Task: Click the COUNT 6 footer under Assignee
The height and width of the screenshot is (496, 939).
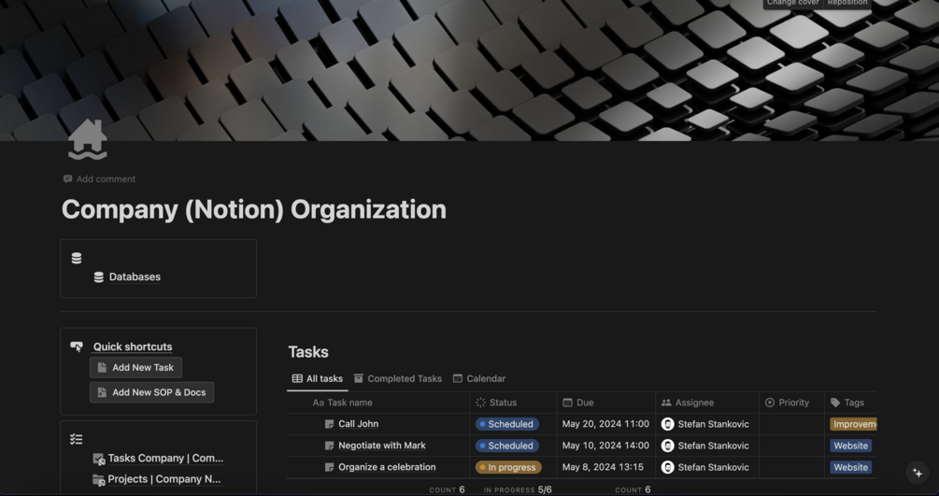Action: [633, 490]
